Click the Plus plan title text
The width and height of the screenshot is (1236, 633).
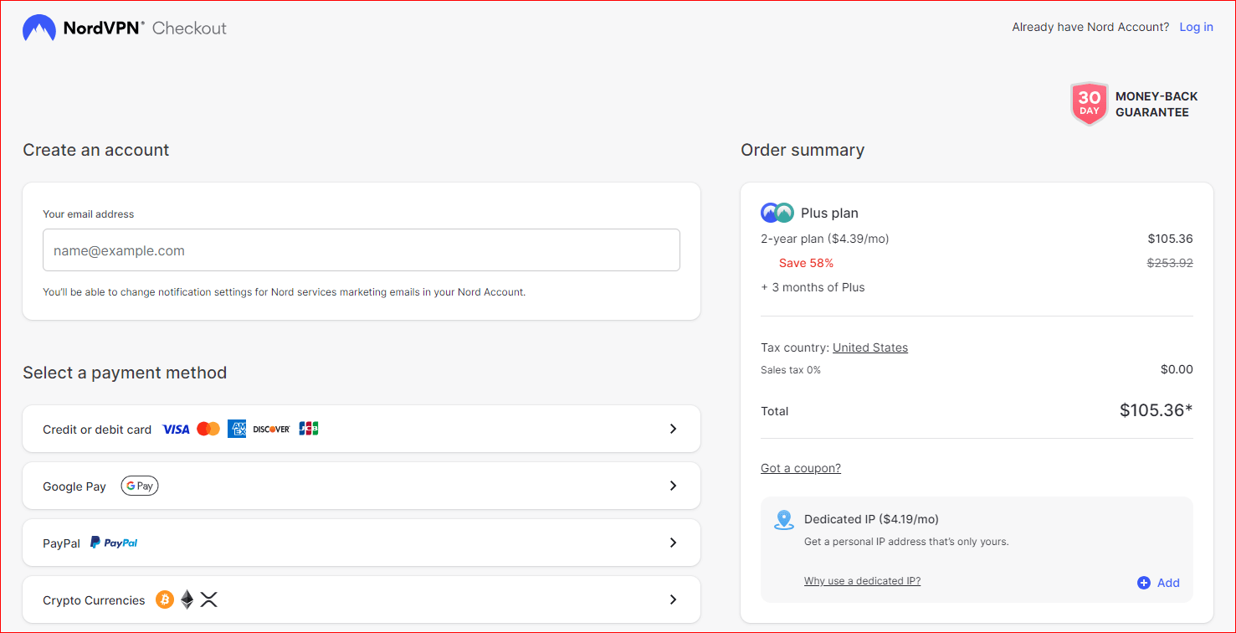click(829, 213)
